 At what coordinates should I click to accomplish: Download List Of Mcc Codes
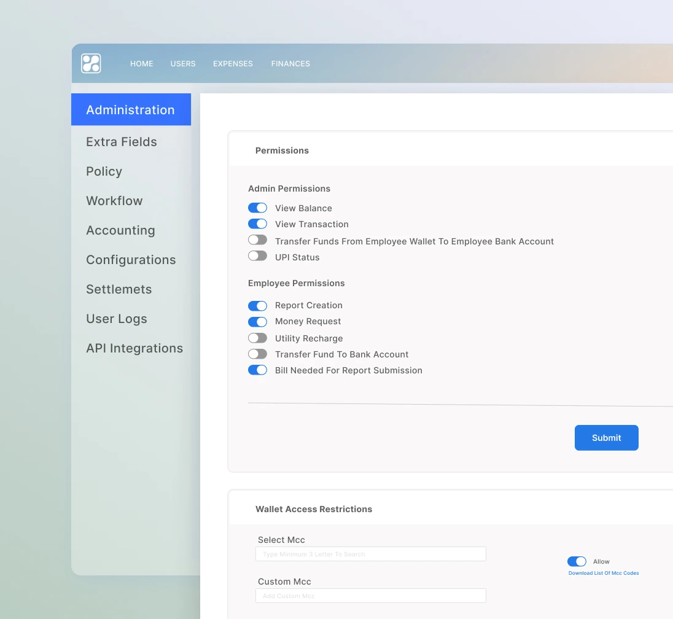(603, 572)
